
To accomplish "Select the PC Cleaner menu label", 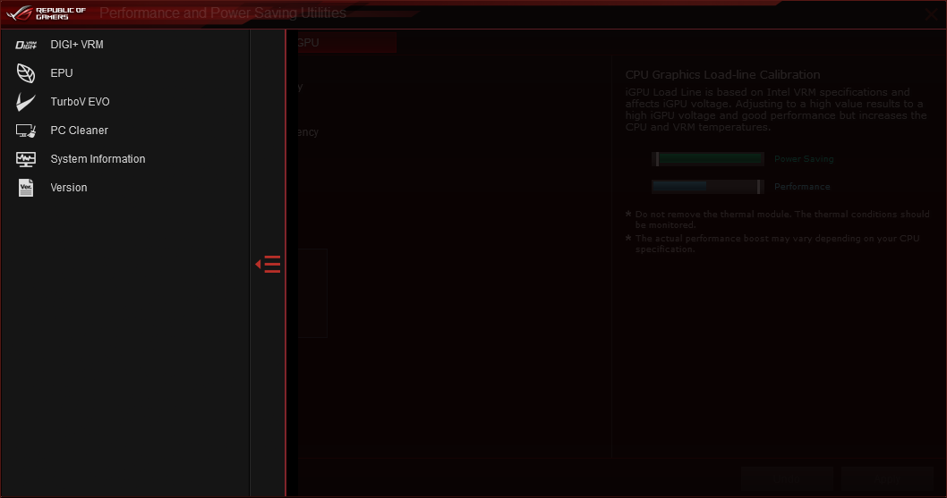I will pyautogui.click(x=79, y=131).
